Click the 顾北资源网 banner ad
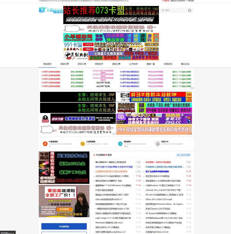This screenshot has height=234, width=231. tap(154, 108)
